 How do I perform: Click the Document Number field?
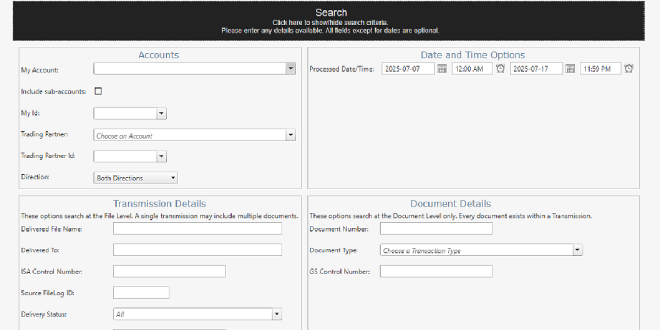[436, 228]
